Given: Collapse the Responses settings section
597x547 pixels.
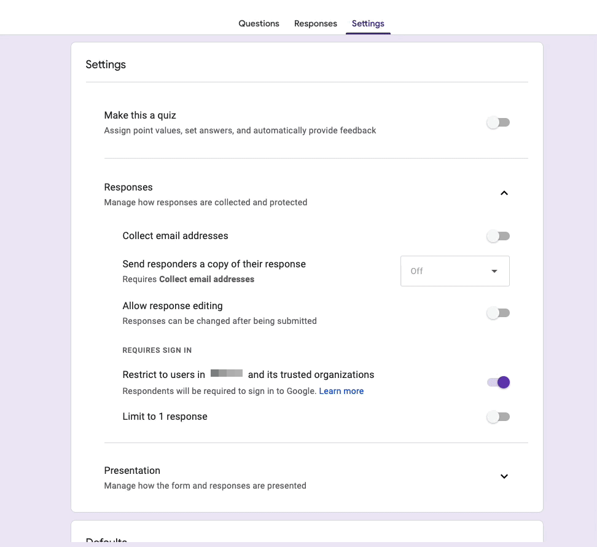Looking at the screenshot, I should point(504,192).
